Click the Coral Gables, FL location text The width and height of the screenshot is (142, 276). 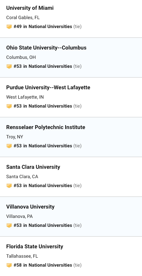click(x=23, y=18)
